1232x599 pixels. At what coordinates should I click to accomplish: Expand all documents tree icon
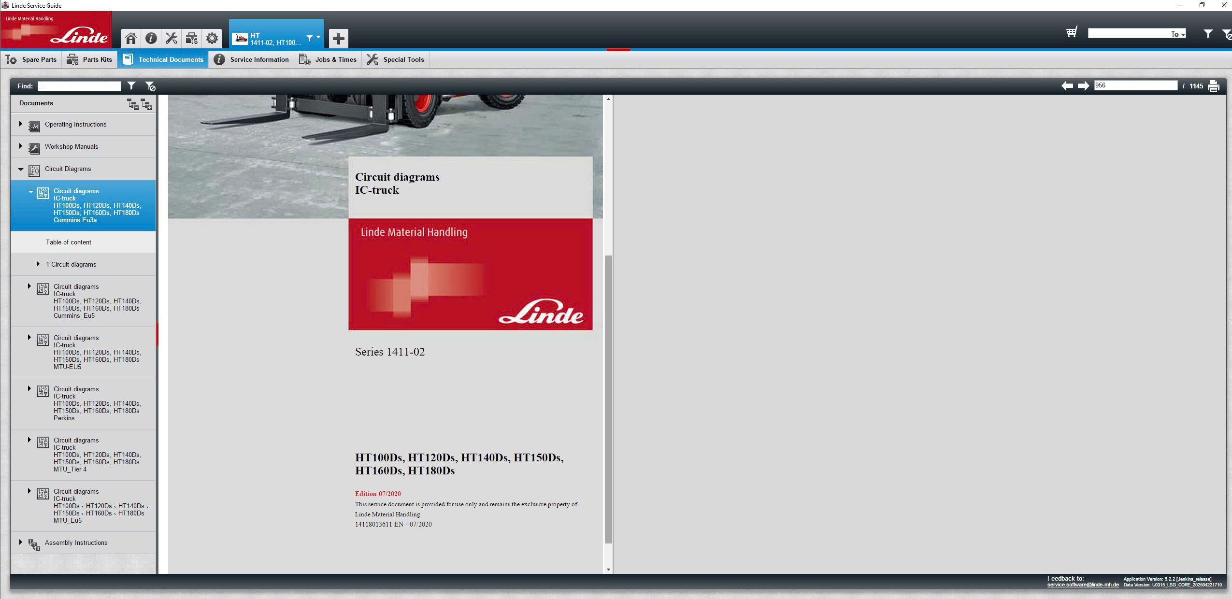[146, 104]
